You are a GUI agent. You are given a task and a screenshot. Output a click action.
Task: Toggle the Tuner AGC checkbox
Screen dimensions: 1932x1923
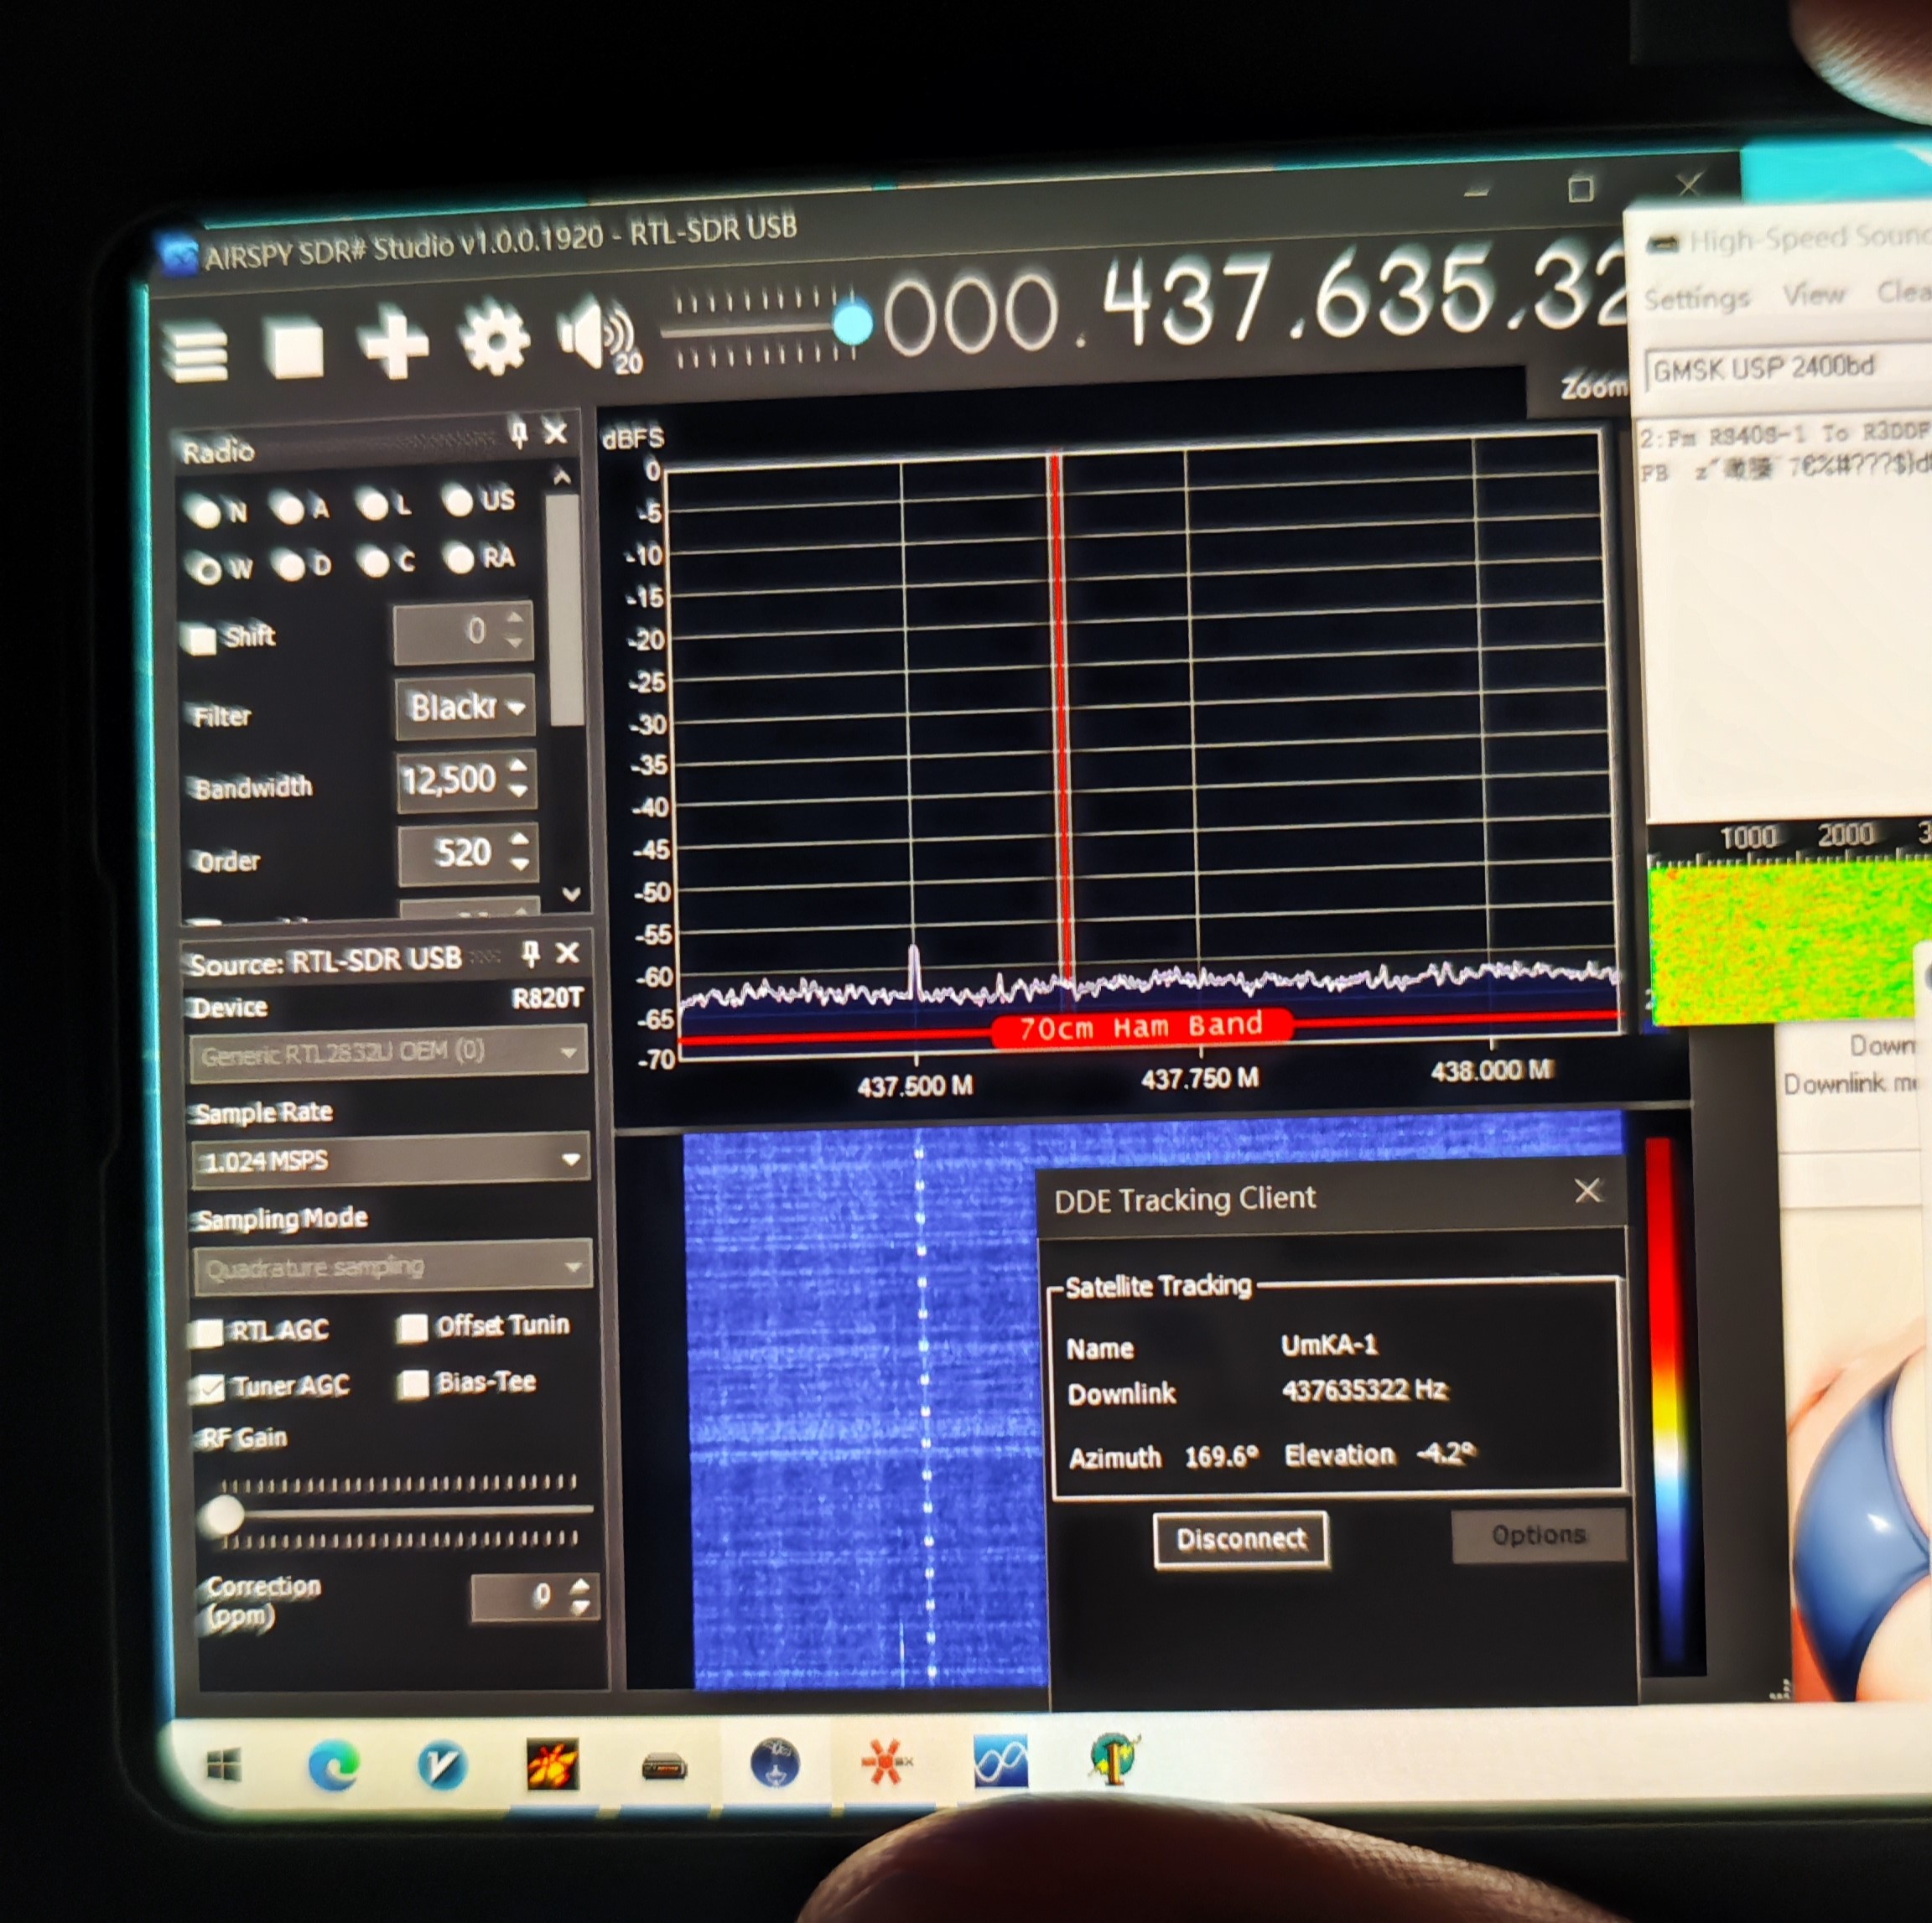[210, 1388]
